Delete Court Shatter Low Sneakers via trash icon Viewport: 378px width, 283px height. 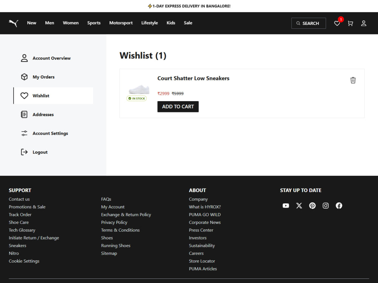(353, 80)
